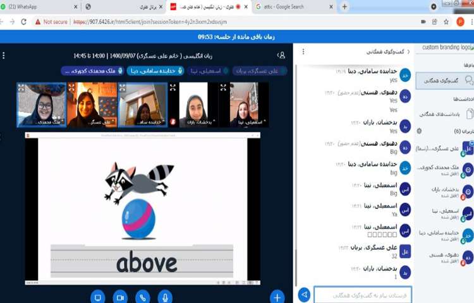Open a new browser tab with plus
The width and height of the screenshot is (474, 303).
344,7
